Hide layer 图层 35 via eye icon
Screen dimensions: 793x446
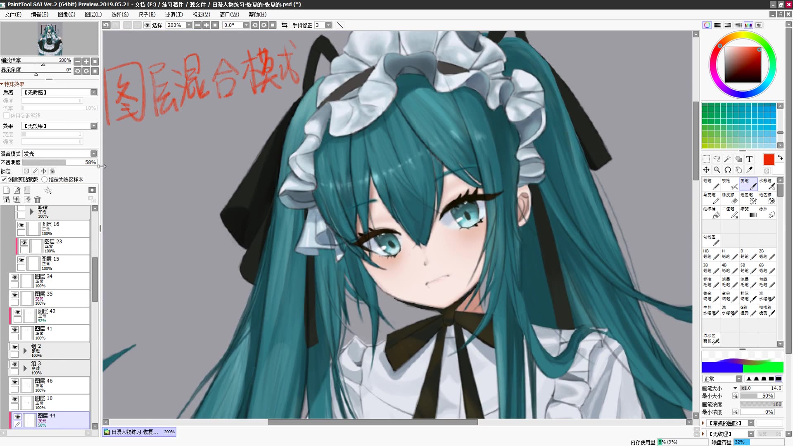click(14, 295)
